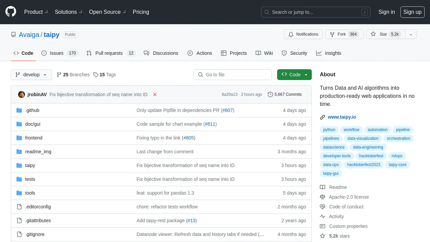Go to the Pricing page

[x=141, y=12]
